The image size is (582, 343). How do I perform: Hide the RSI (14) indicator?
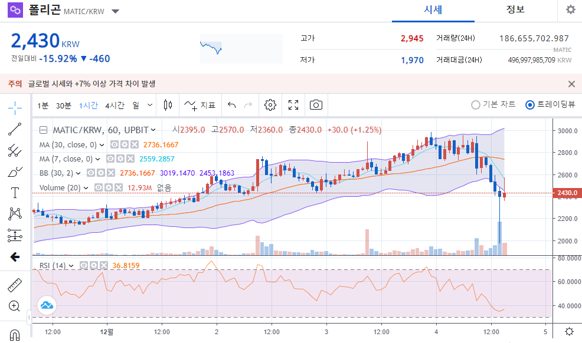[84, 265]
